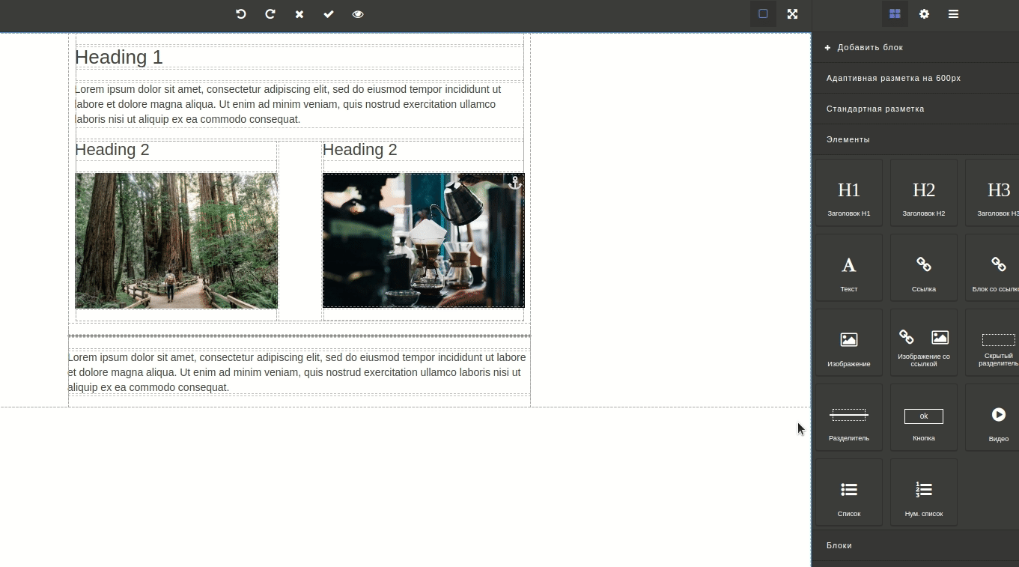Click the Heading 1 text
This screenshot has width=1019, height=567.
point(119,57)
